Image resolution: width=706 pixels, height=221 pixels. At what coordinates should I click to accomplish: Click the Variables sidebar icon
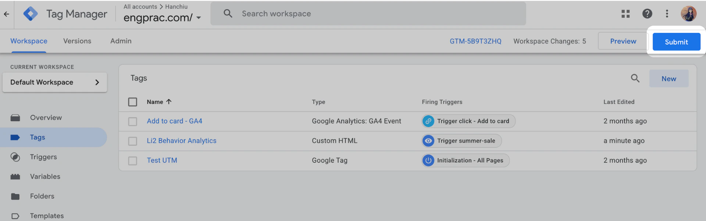point(15,177)
